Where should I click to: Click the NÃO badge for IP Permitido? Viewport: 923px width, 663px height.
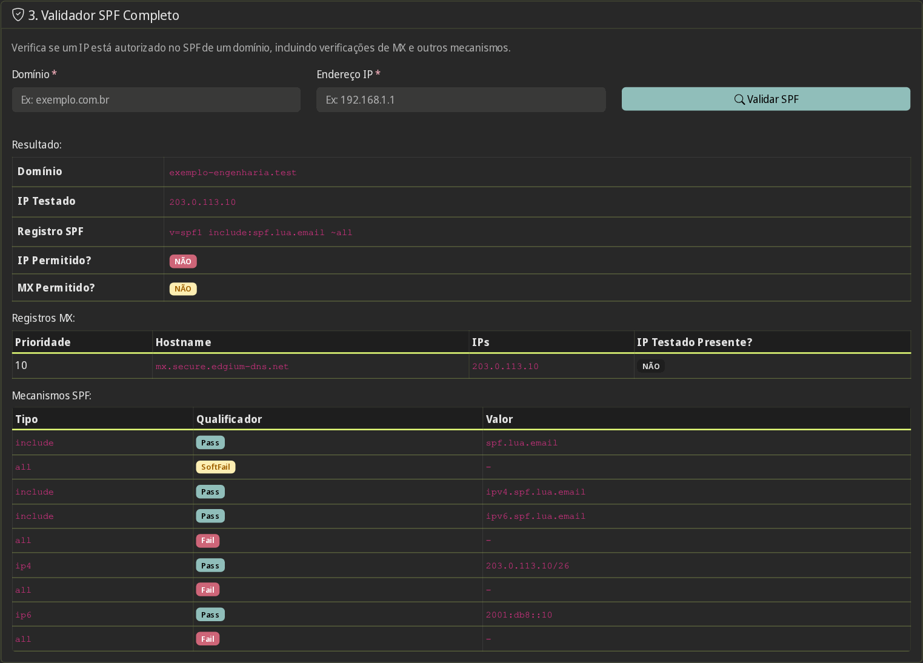(x=183, y=261)
